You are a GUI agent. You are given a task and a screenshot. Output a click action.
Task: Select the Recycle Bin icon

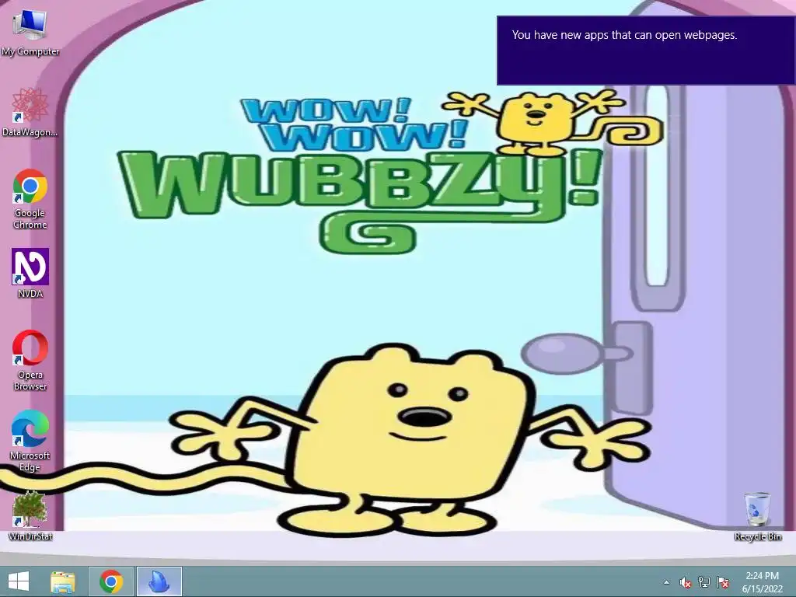pos(757,516)
